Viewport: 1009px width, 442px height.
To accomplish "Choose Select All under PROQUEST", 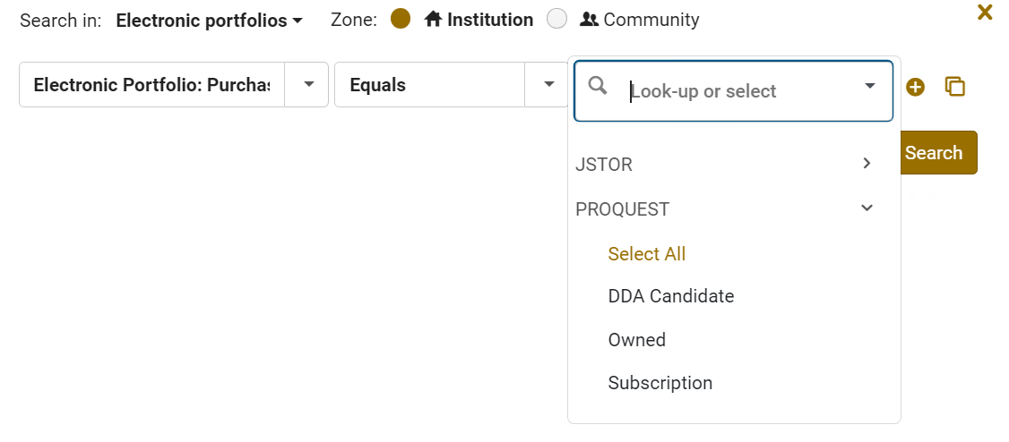I will point(646,254).
